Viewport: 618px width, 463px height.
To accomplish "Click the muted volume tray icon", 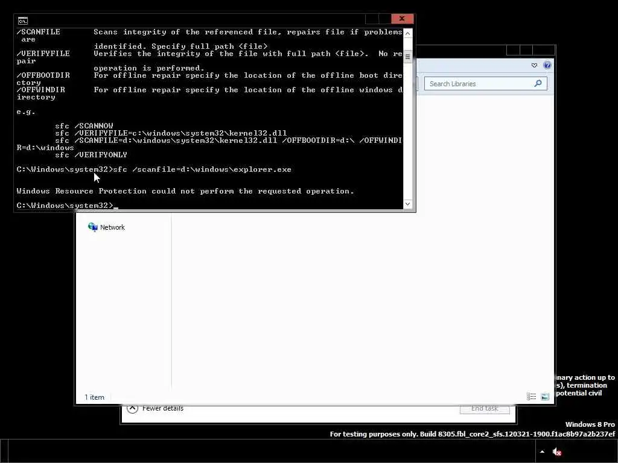I will tap(556, 452).
